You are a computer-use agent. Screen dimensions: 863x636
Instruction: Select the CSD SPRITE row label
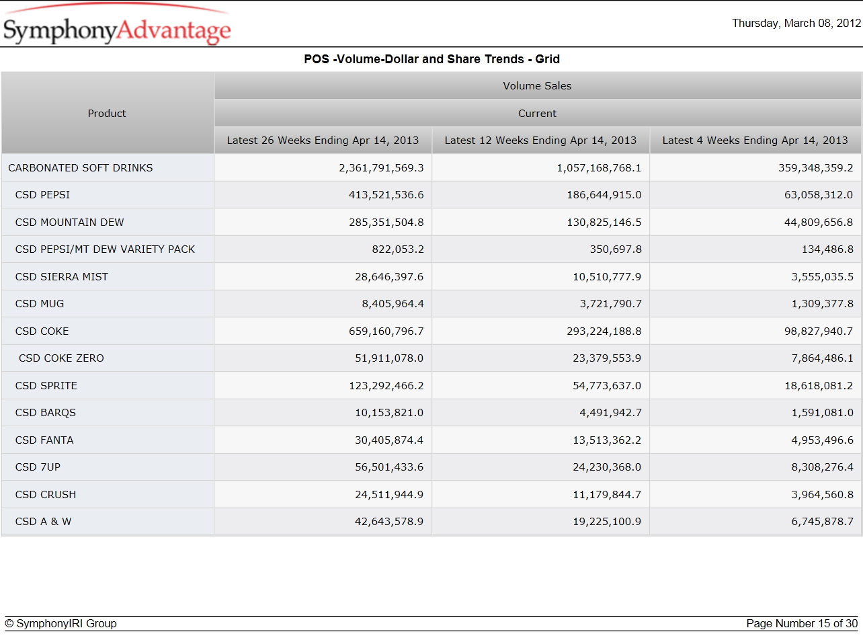46,386
